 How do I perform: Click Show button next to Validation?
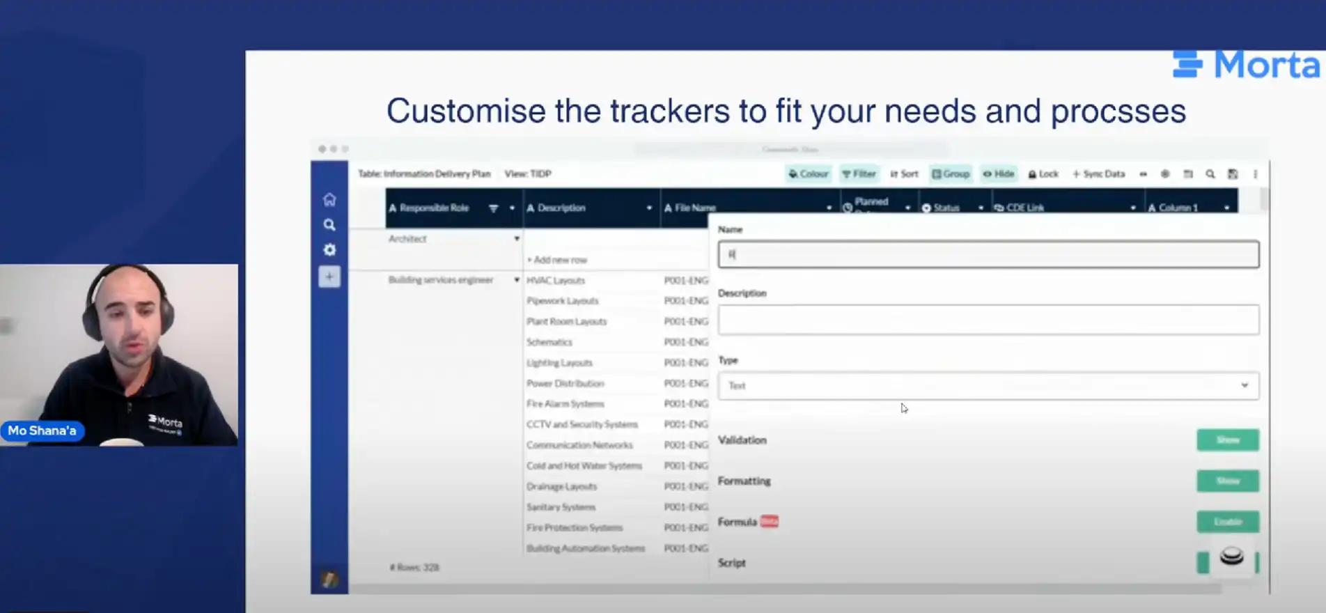pyautogui.click(x=1227, y=440)
